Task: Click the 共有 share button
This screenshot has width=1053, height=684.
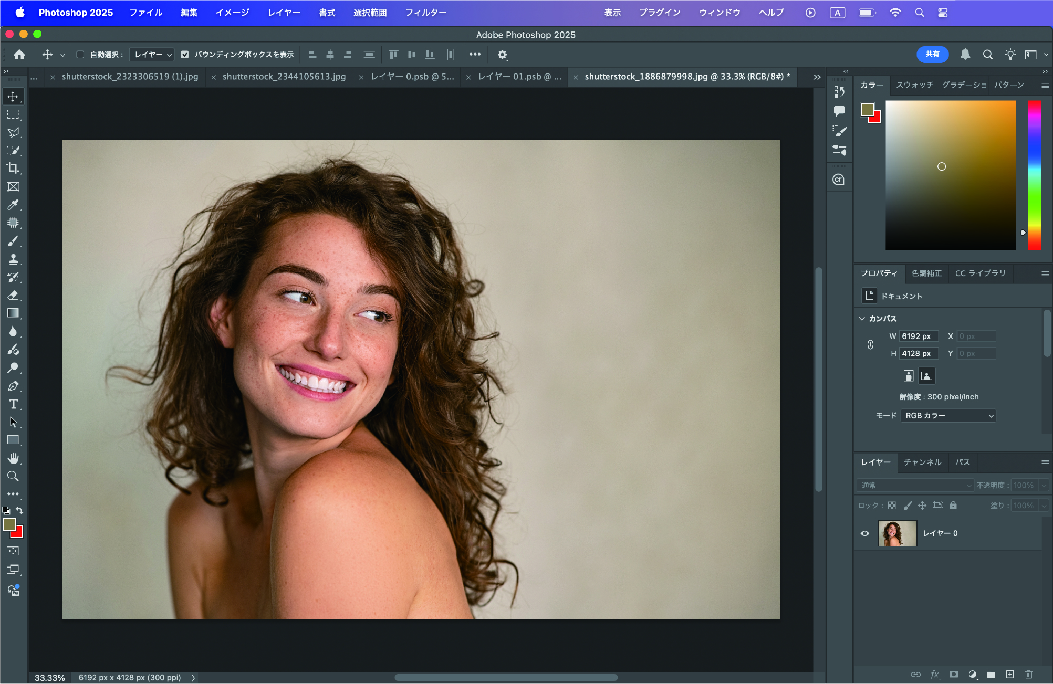Action: [932, 54]
